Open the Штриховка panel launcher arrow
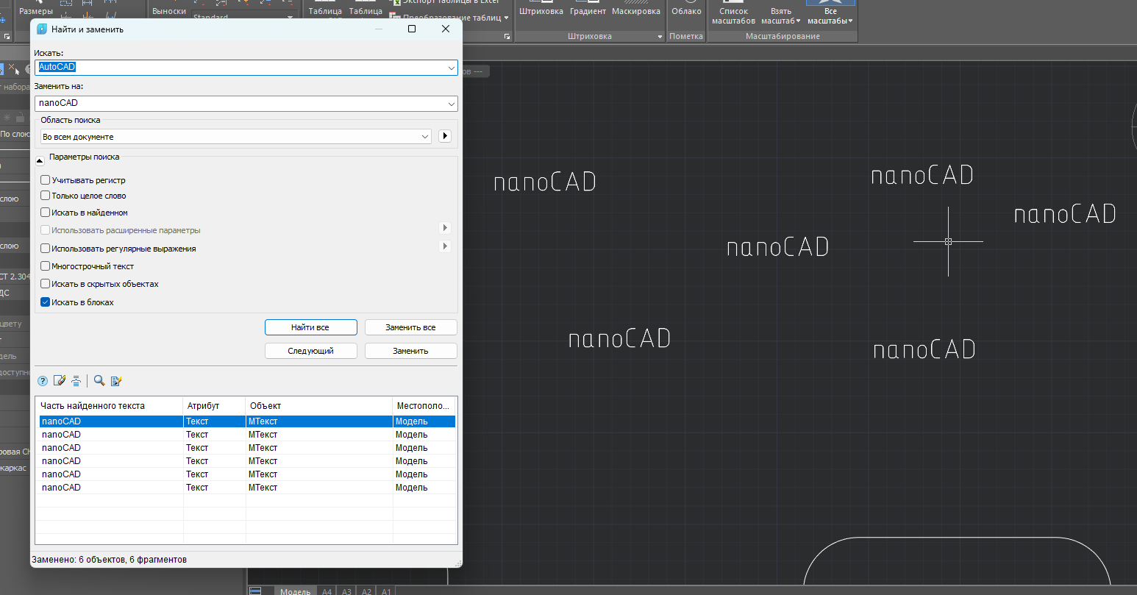Viewport: 1137px width, 595px height. (x=660, y=37)
